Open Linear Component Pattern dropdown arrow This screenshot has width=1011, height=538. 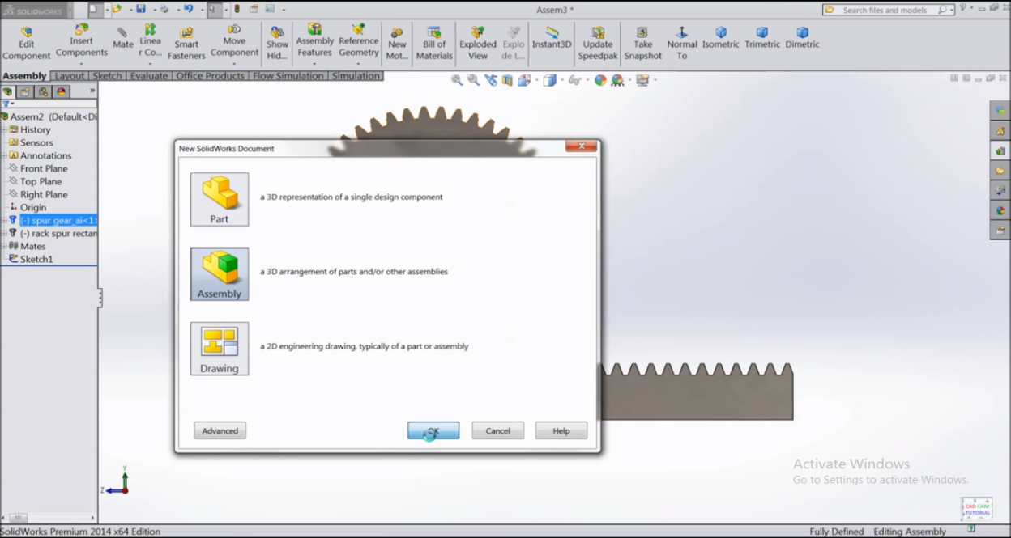(x=150, y=63)
